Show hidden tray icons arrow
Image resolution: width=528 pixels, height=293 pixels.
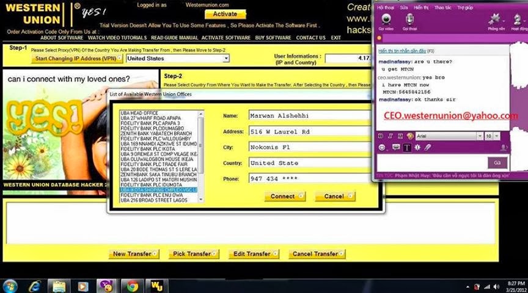tap(468, 287)
